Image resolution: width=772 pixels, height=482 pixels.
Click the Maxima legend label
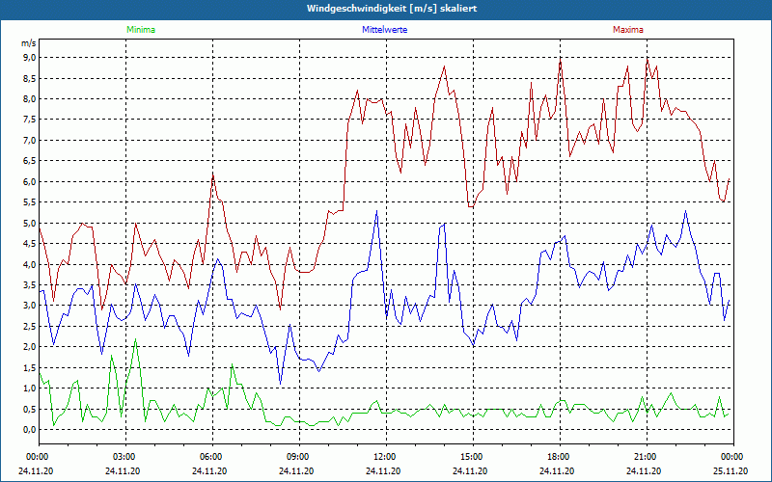(628, 30)
